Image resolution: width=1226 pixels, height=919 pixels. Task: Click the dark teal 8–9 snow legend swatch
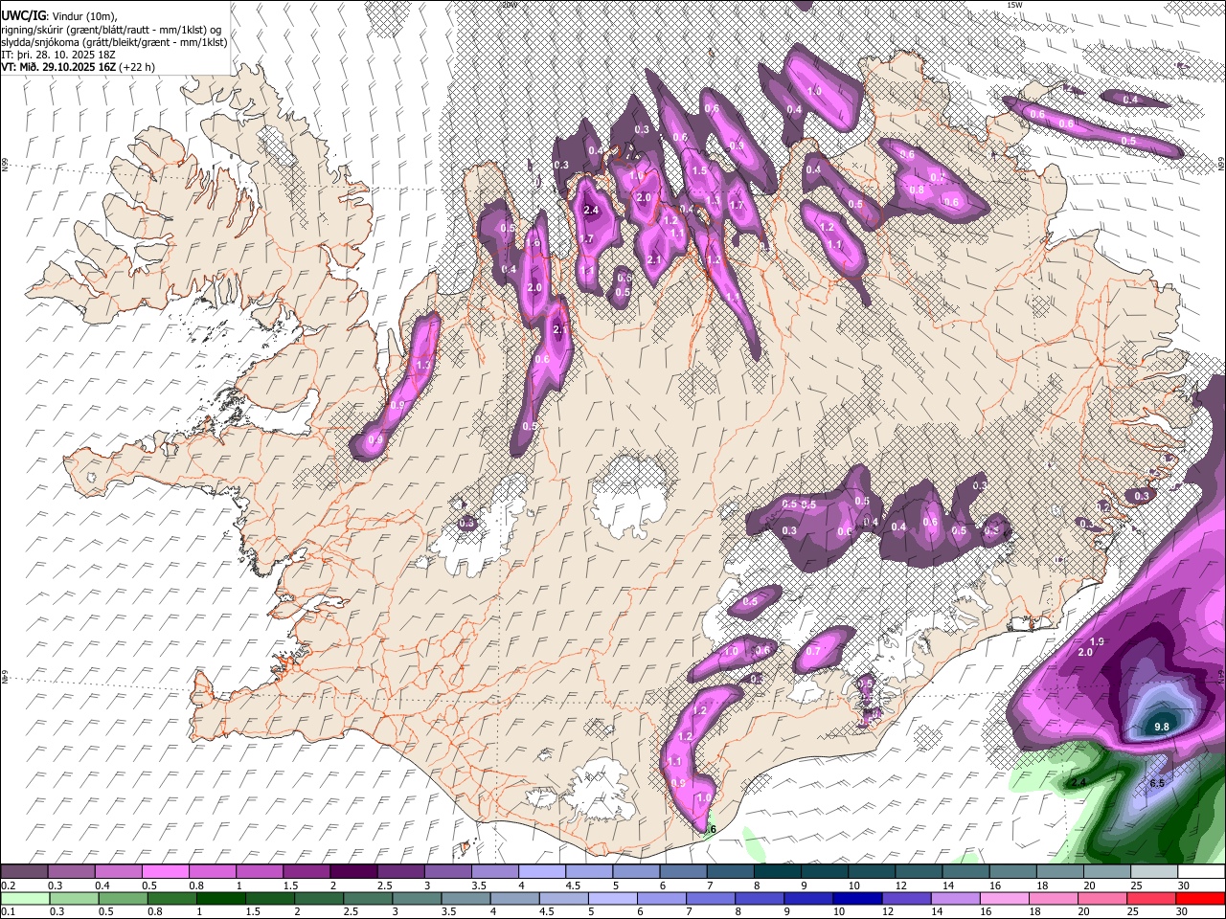(778, 872)
